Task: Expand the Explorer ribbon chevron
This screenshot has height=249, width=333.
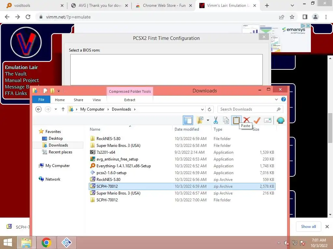Action: tap(276, 99)
